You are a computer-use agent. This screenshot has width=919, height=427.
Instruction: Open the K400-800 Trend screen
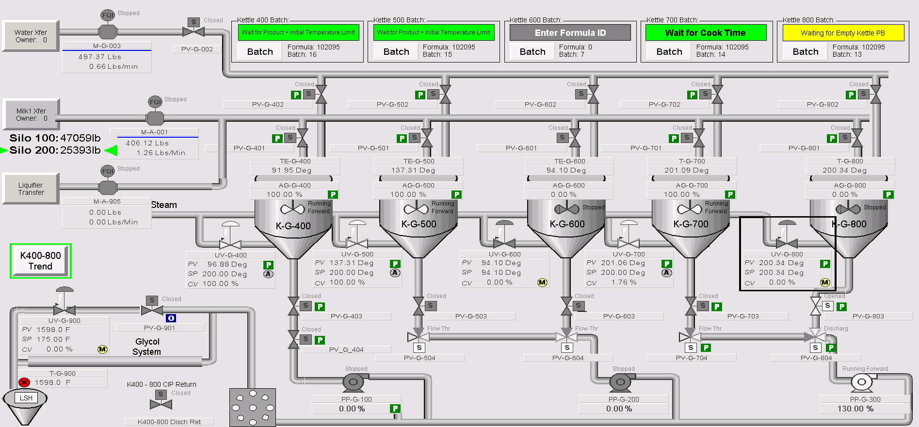click(41, 261)
